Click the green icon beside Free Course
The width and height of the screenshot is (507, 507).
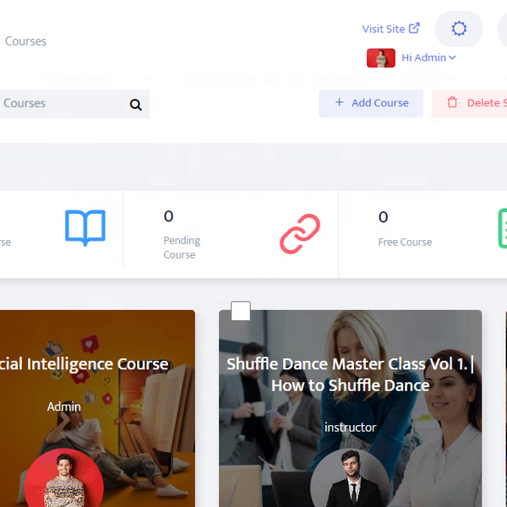pyautogui.click(x=502, y=228)
